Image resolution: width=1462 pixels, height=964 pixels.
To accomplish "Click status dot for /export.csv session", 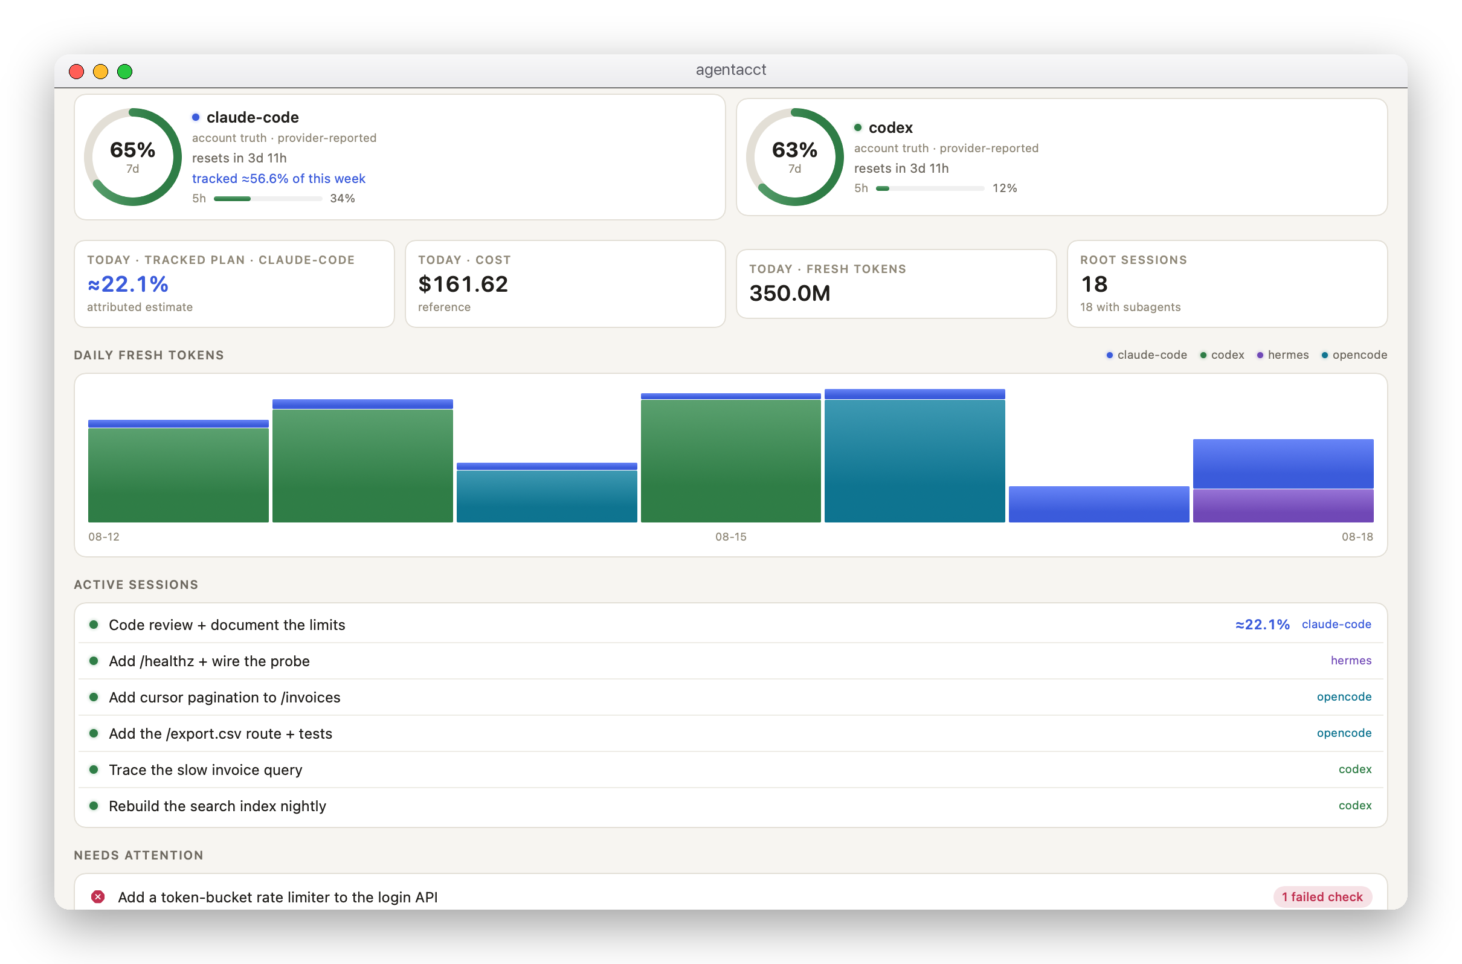I will point(94,733).
